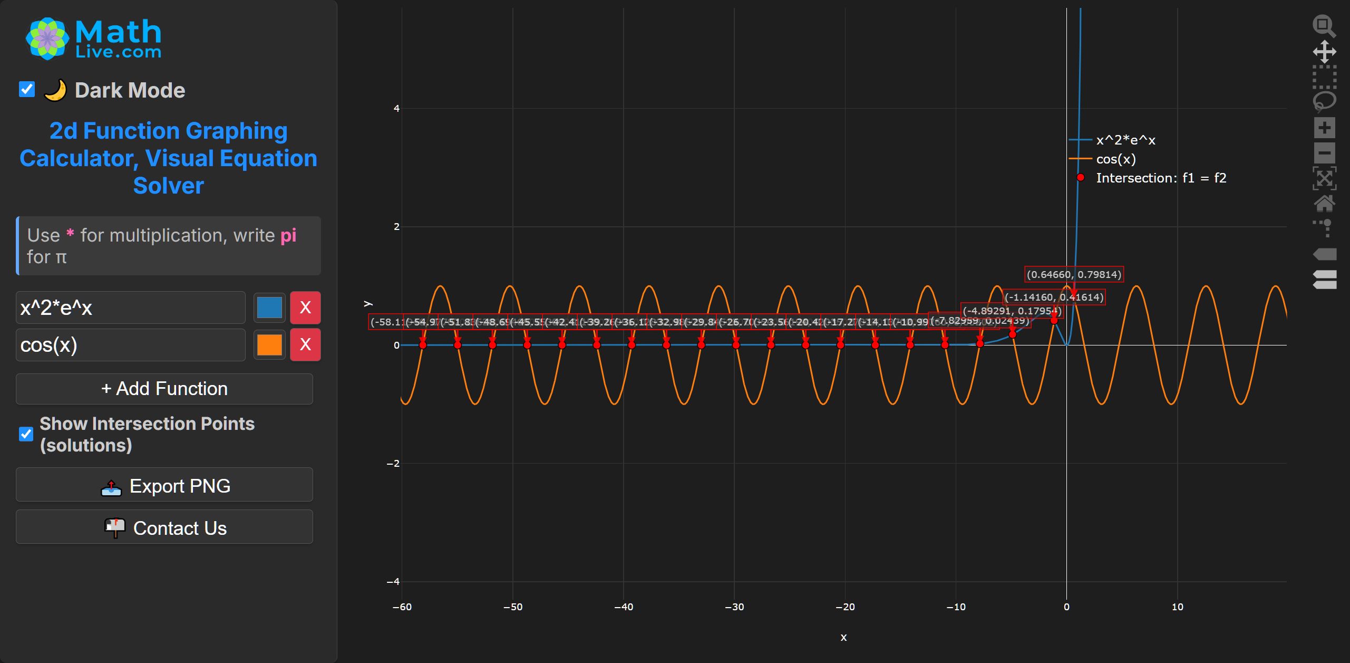Remove the x^2*e^x function with X
This screenshot has height=663, width=1350.
(x=305, y=308)
